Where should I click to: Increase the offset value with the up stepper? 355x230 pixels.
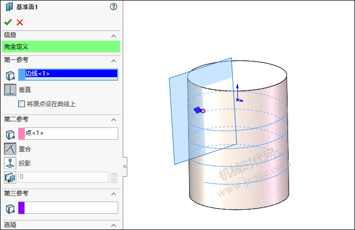click(x=114, y=174)
